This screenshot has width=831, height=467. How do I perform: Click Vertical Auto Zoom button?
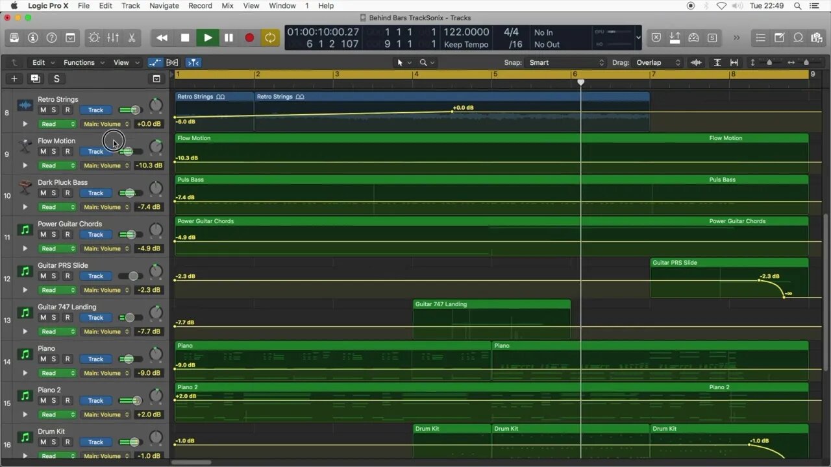(717, 62)
